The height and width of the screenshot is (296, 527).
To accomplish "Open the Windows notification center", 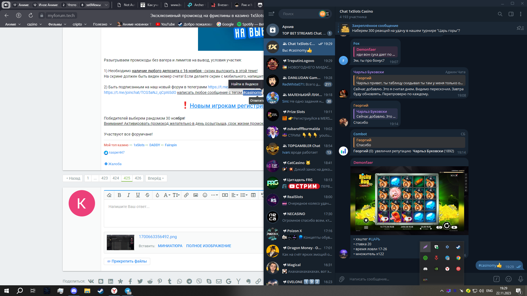I will pyautogui.click(x=519, y=291).
